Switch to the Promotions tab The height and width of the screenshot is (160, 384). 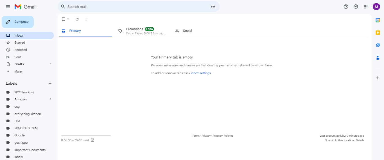142,31
